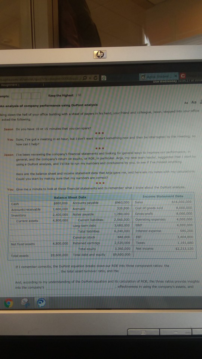Image resolution: width=202 pixels, height=359 pixels.
Task: Open the gray taskbar app next to Chrome
Action: [x=24, y=303]
